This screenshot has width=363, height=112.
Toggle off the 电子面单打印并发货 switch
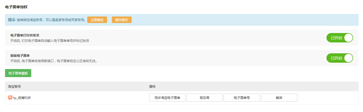[x=340, y=38]
